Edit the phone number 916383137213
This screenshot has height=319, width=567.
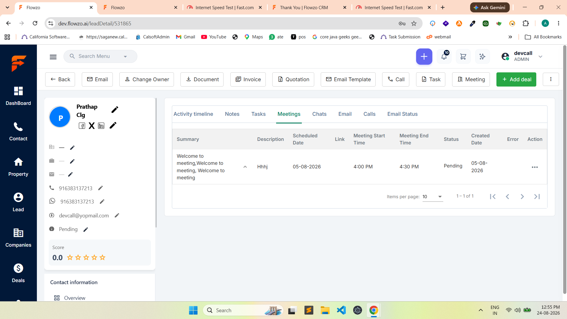click(100, 188)
